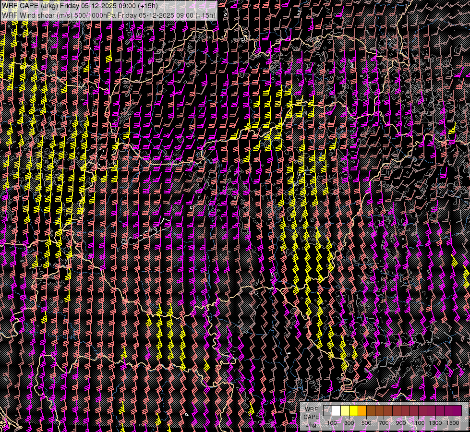The height and width of the screenshot is (432, 470).
Task: Pick the pale yellow CAPE legend swatch
Action: point(345,410)
